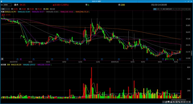
Task: Click the purple event marker near 2023/07
Action: tap(21, 59)
